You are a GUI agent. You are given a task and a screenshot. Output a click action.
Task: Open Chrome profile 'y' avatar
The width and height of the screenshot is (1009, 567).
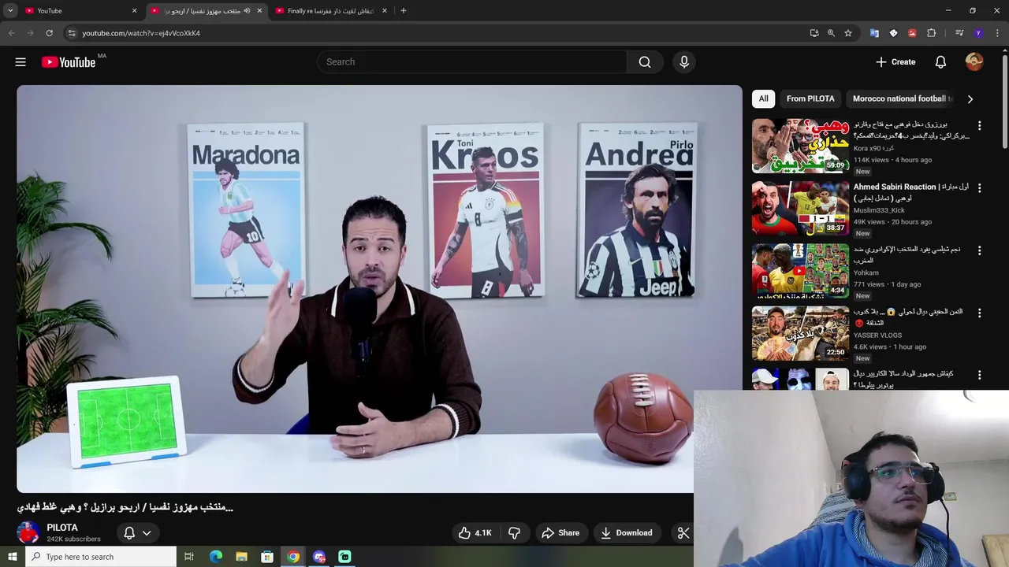click(978, 33)
